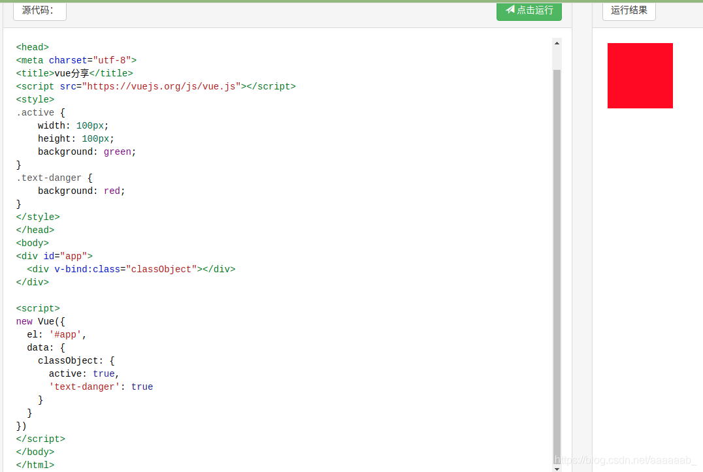Click the vertical scrollbar thumb of code editor

pos(557,266)
